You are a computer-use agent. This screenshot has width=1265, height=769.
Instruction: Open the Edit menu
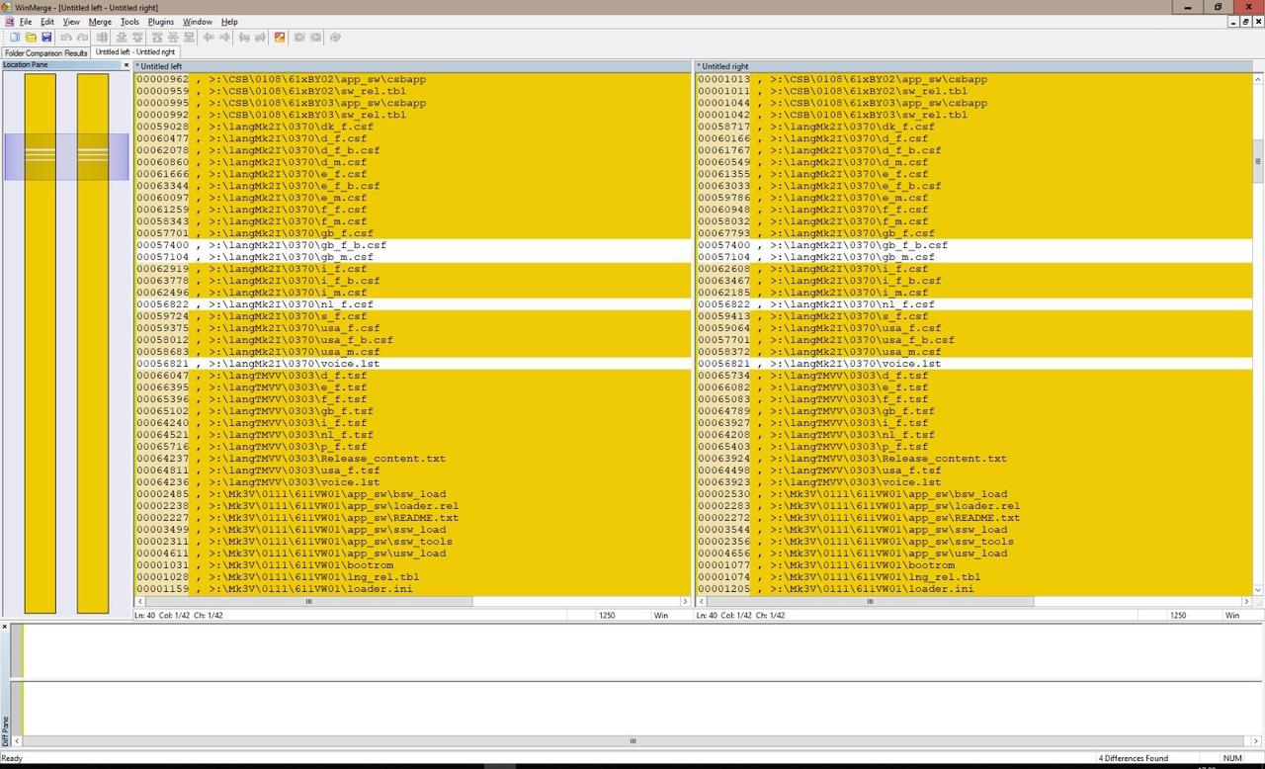pos(46,22)
